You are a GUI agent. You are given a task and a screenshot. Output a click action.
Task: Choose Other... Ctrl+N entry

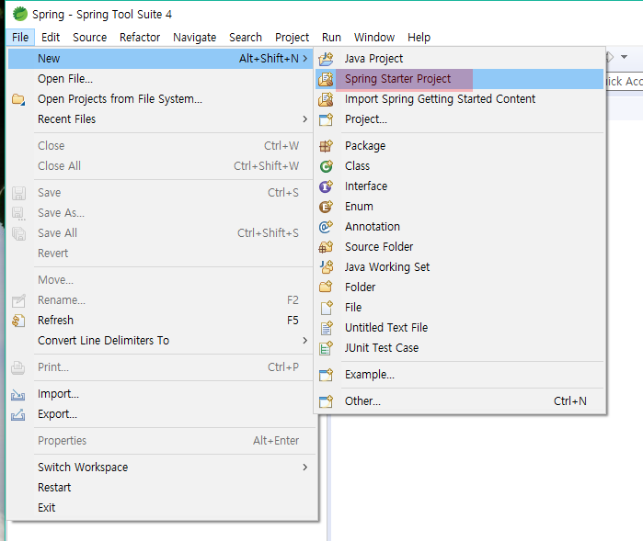coord(460,401)
